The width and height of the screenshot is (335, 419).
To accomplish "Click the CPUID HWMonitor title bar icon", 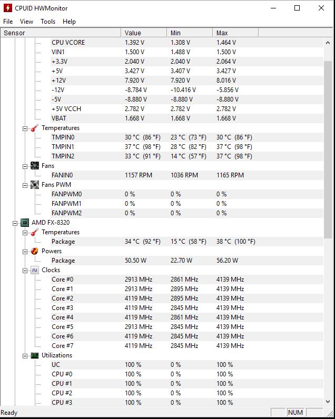I will pos(7,8).
